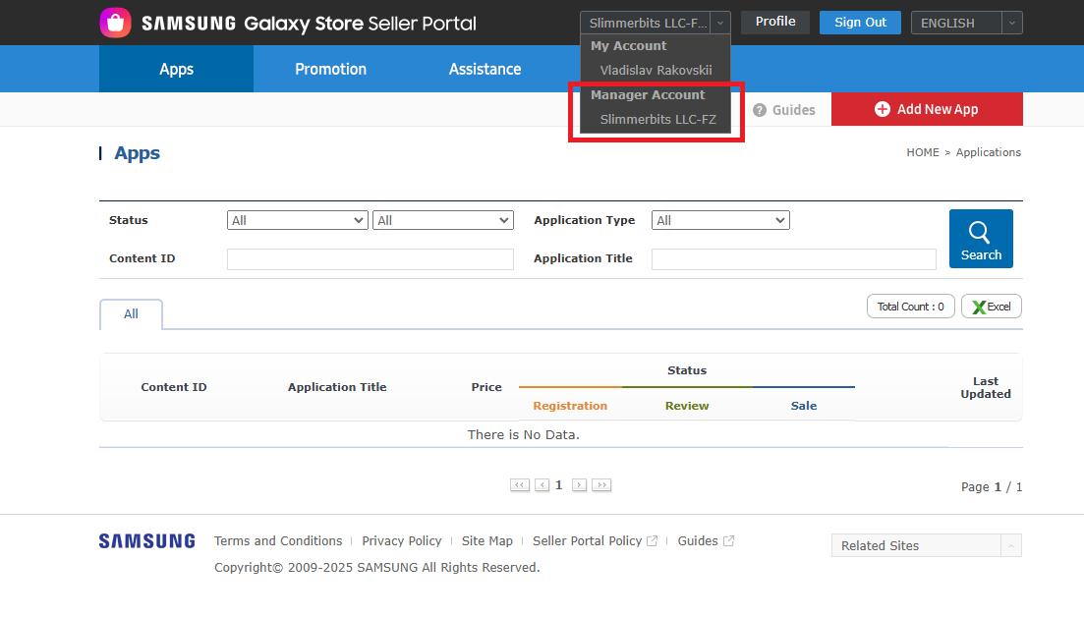Open the Site Map link

coord(487,541)
